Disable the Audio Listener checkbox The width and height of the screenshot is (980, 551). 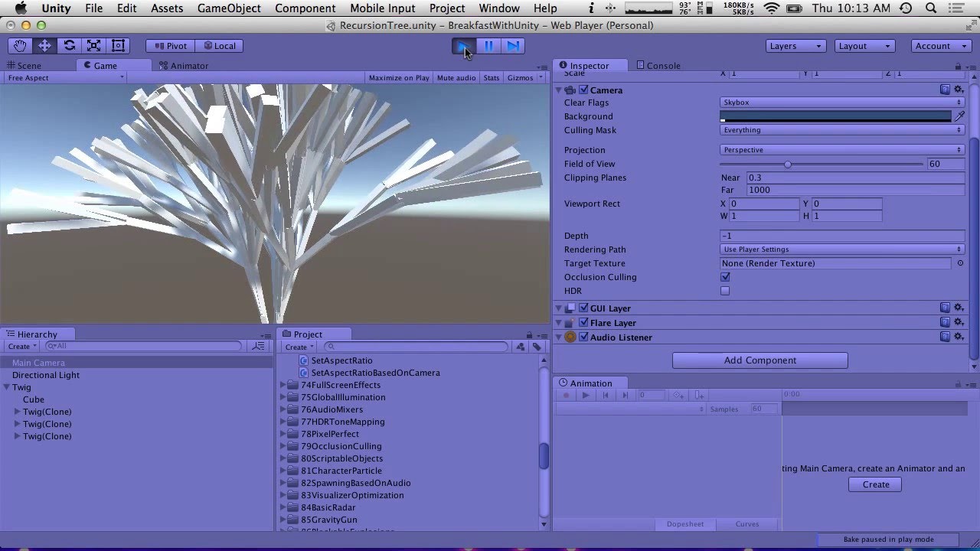pyautogui.click(x=583, y=337)
